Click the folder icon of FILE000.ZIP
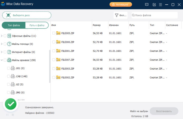This screenshot has width=183, height=119. coord(58,42)
